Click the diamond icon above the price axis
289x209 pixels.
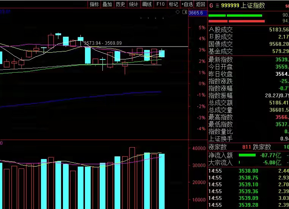(x=177, y=12)
